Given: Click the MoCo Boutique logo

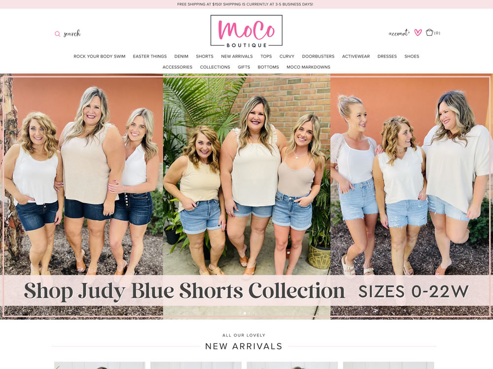Looking at the screenshot, I should [246, 31].
